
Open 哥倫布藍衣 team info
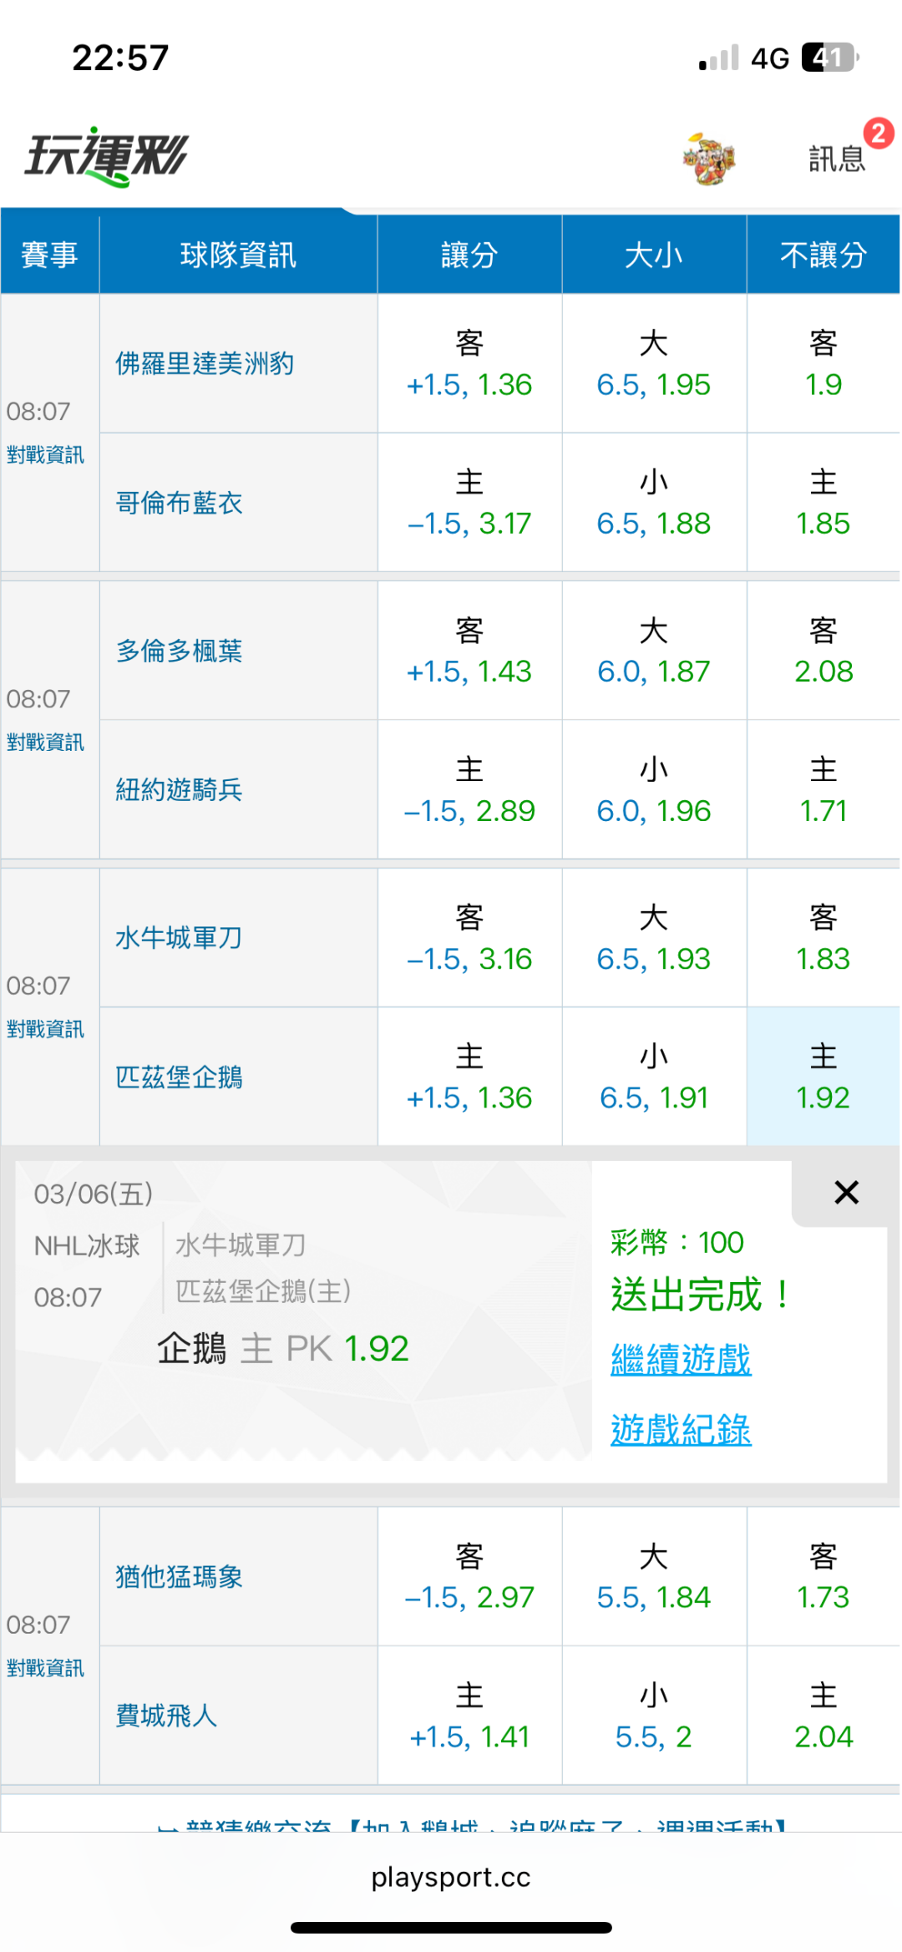[x=179, y=503]
